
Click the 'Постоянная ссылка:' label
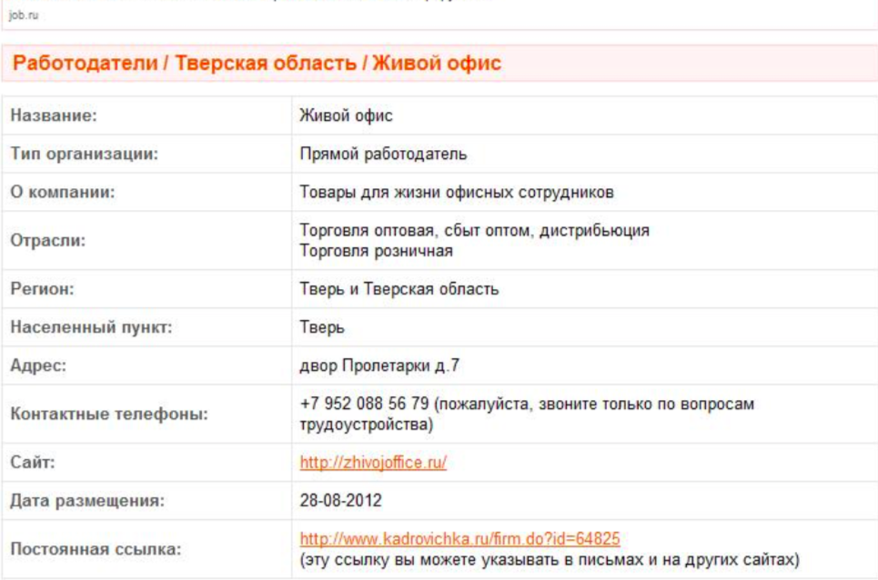(96, 549)
